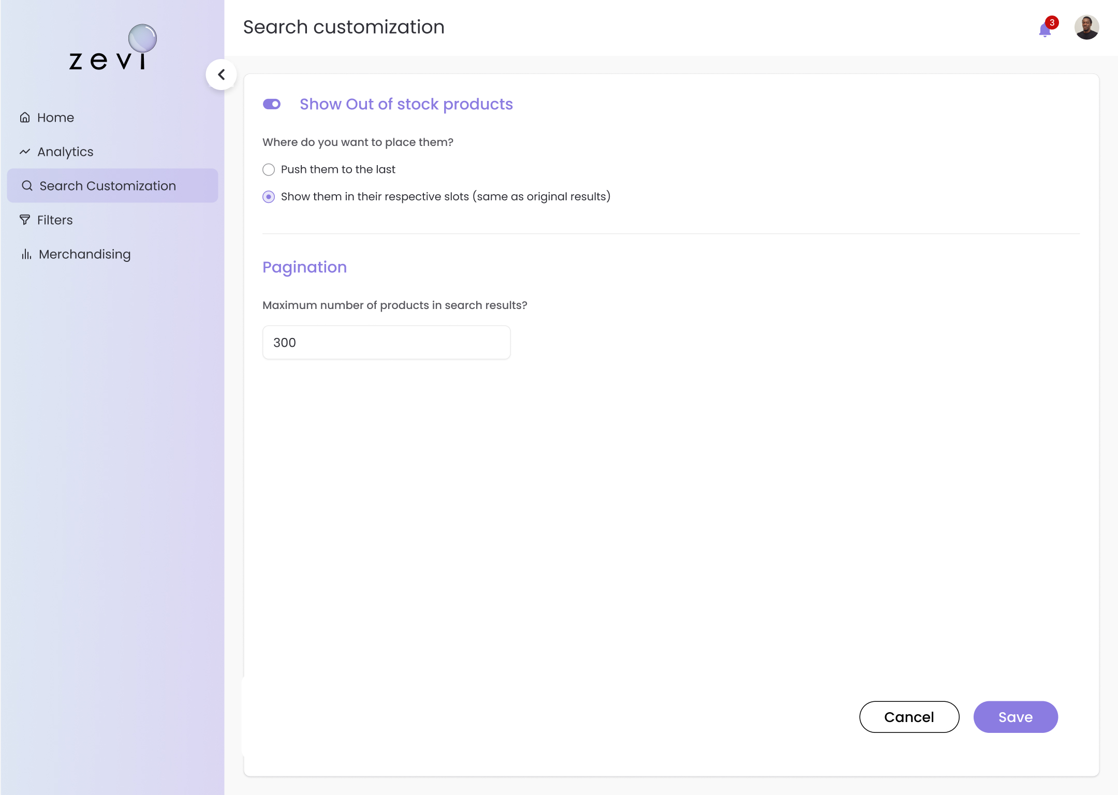Screen dimensions: 1118x795
Task: Click the Home house icon
Action: click(x=25, y=117)
